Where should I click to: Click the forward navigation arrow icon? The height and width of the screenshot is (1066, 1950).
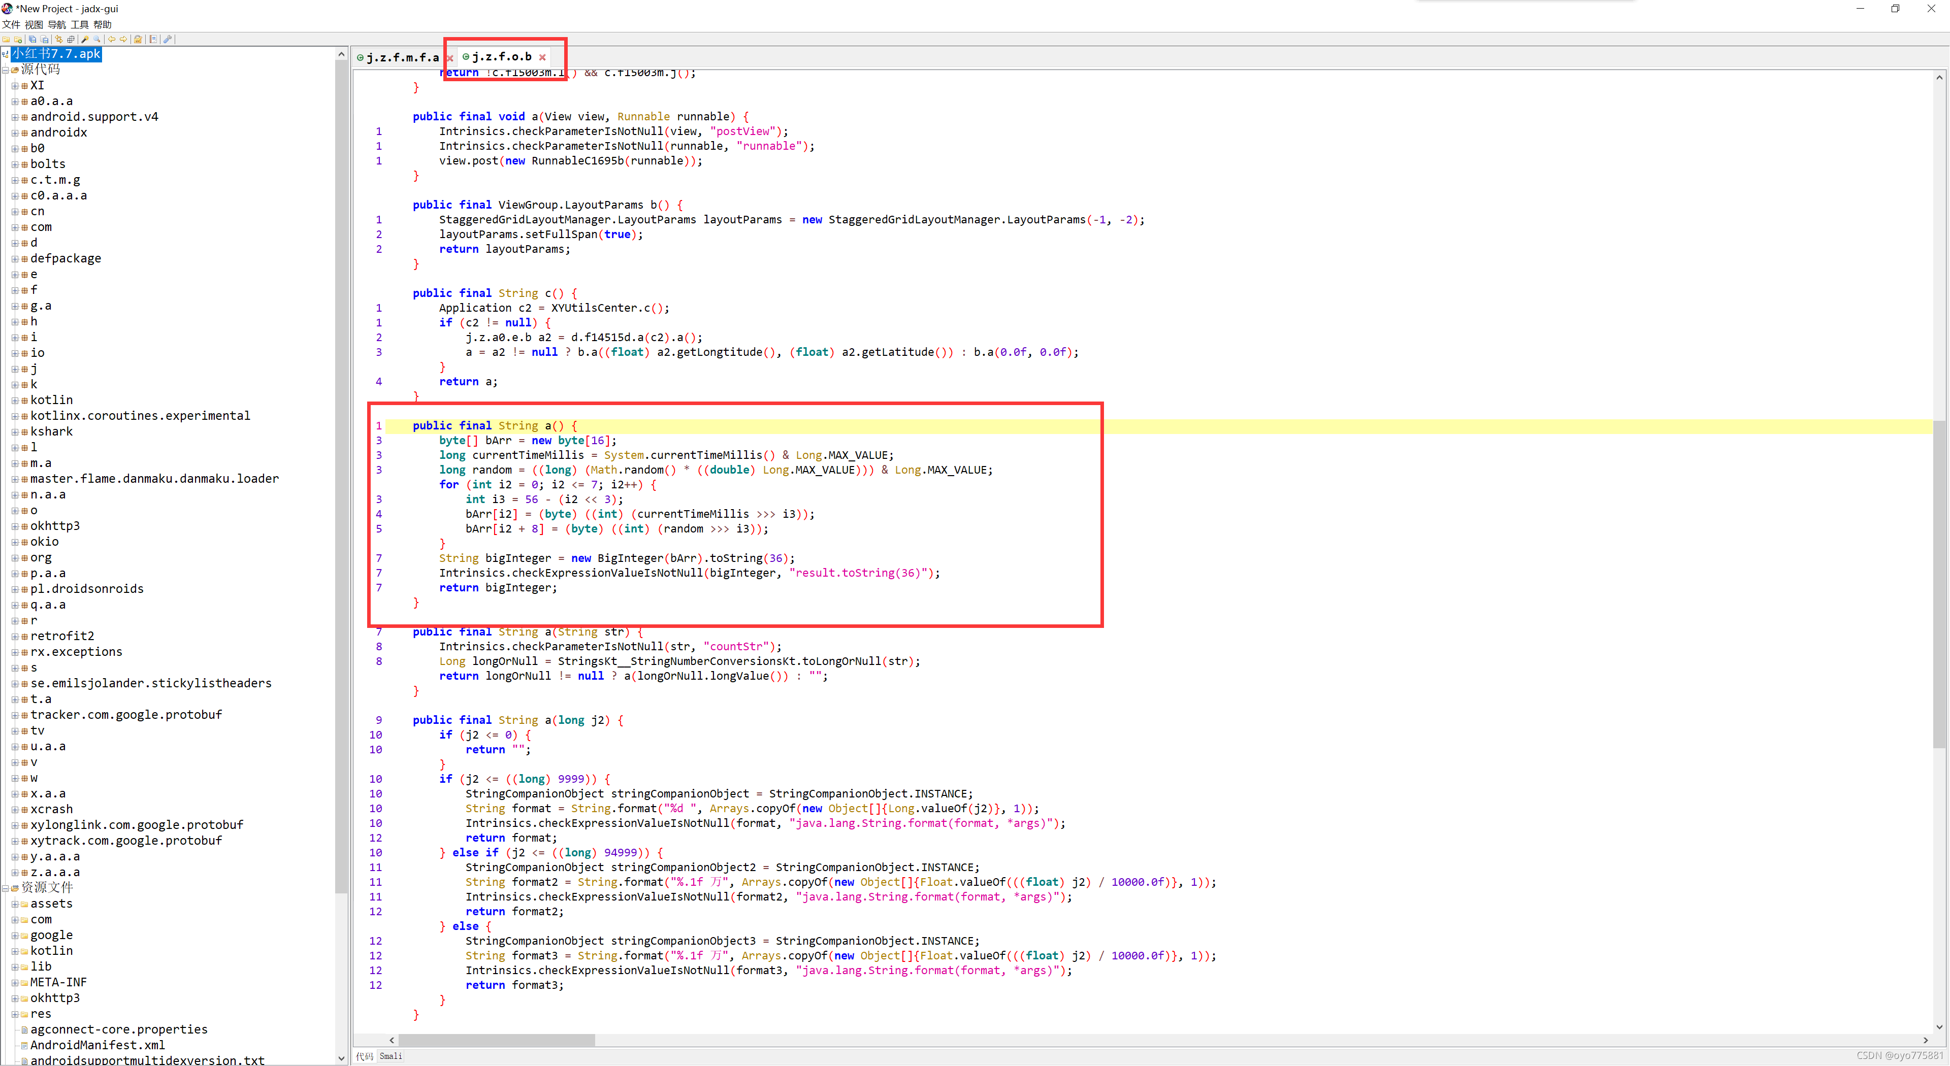coord(123,40)
